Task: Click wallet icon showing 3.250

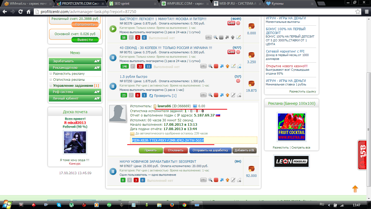Action: tap(251, 55)
